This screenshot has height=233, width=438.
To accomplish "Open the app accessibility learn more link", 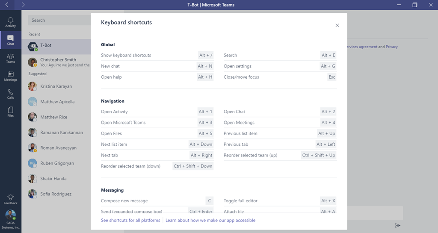I will pos(210,220).
